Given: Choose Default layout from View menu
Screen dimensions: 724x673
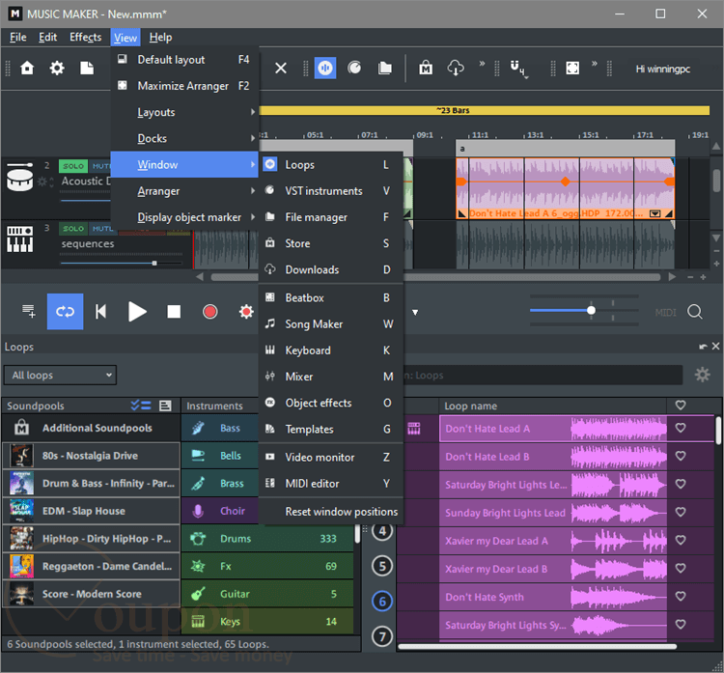Looking at the screenshot, I should 184,60.
